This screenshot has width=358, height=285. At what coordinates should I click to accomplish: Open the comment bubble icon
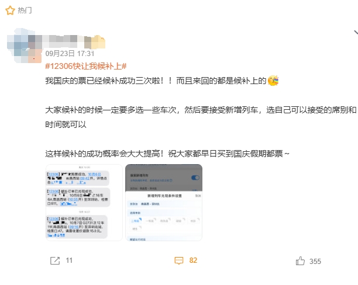[x=179, y=260]
